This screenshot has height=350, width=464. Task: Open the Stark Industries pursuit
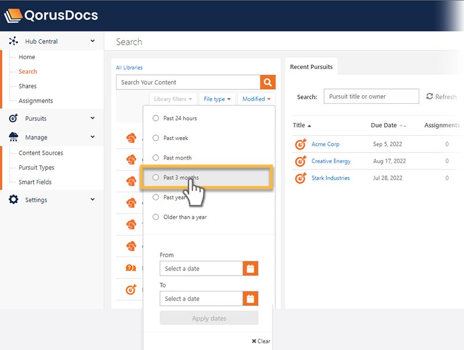[331, 178]
